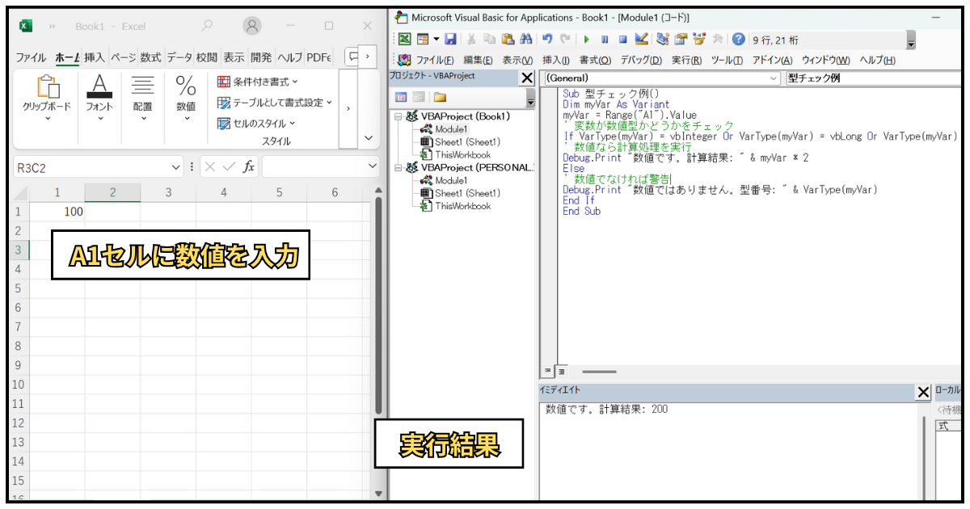Open the デバッグ (Debug) menu
The width and height of the screenshot is (970, 509).
(641, 60)
